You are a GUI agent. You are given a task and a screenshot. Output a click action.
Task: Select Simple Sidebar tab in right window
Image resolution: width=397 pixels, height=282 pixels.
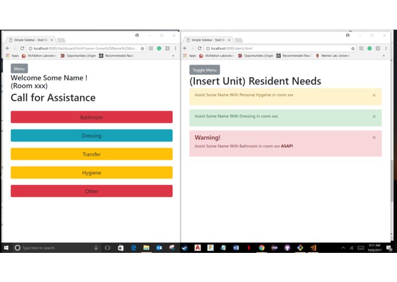(x=208, y=40)
